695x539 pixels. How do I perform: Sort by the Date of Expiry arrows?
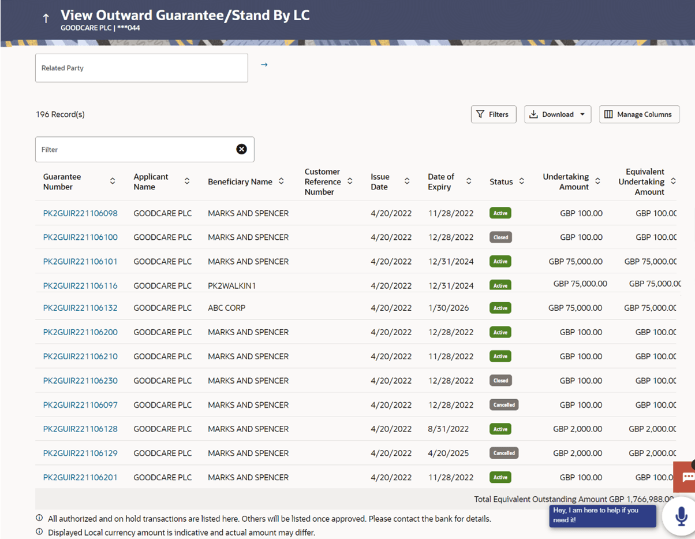click(469, 181)
